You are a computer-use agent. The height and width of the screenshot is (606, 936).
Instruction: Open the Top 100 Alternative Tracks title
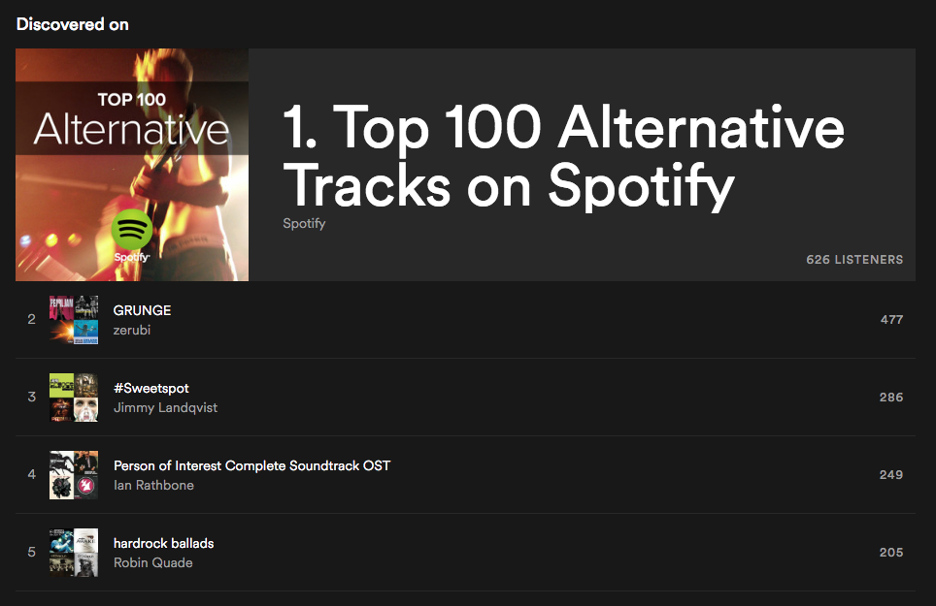point(563,156)
